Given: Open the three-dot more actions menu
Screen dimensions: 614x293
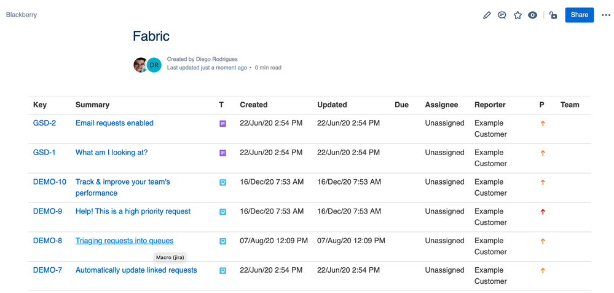Looking at the screenshot, I should pos(606,15).
